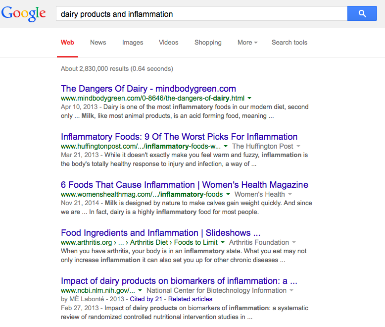Click the About 2,830,000 results text
The height and width of the screenshot is (327, 385).
pos(117,68)
